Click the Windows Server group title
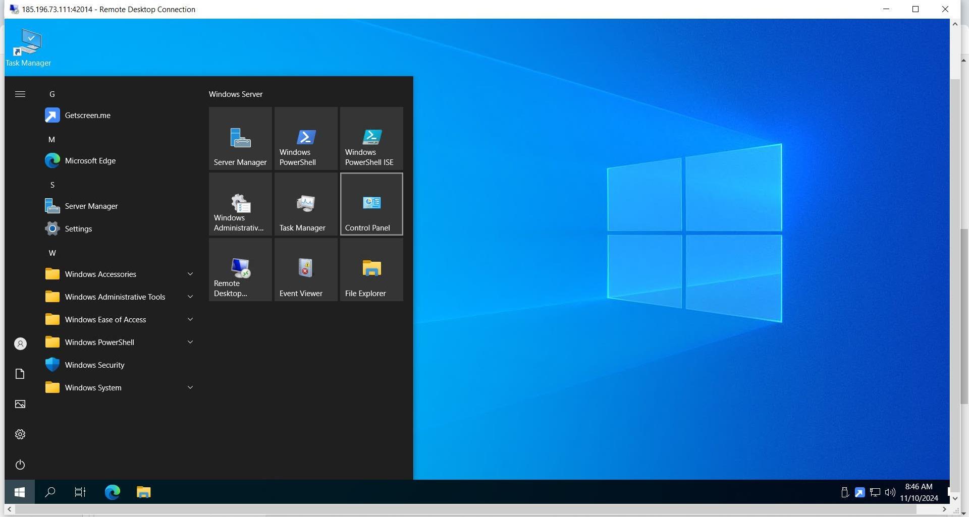The height and width of the screenshot is (517, 969). [236, 94]
